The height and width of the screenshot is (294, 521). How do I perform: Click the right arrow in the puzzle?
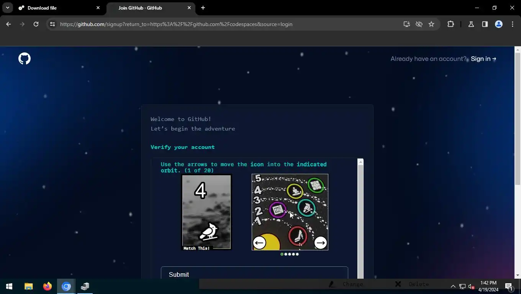(320, 243)
